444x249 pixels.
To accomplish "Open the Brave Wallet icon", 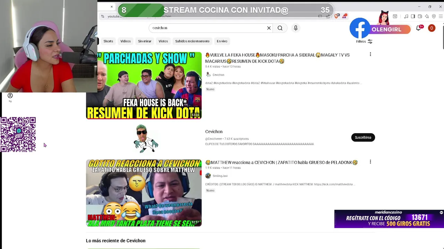I will click(420, 16).
